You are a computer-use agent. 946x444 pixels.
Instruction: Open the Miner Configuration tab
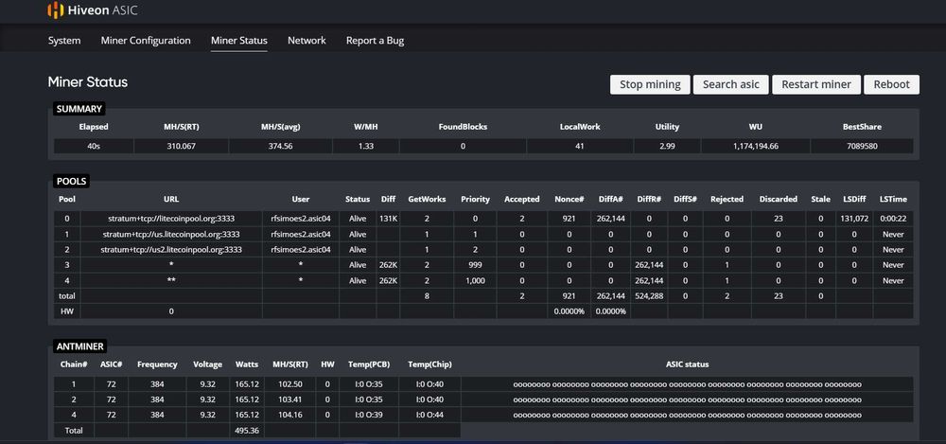click(146, 41)
